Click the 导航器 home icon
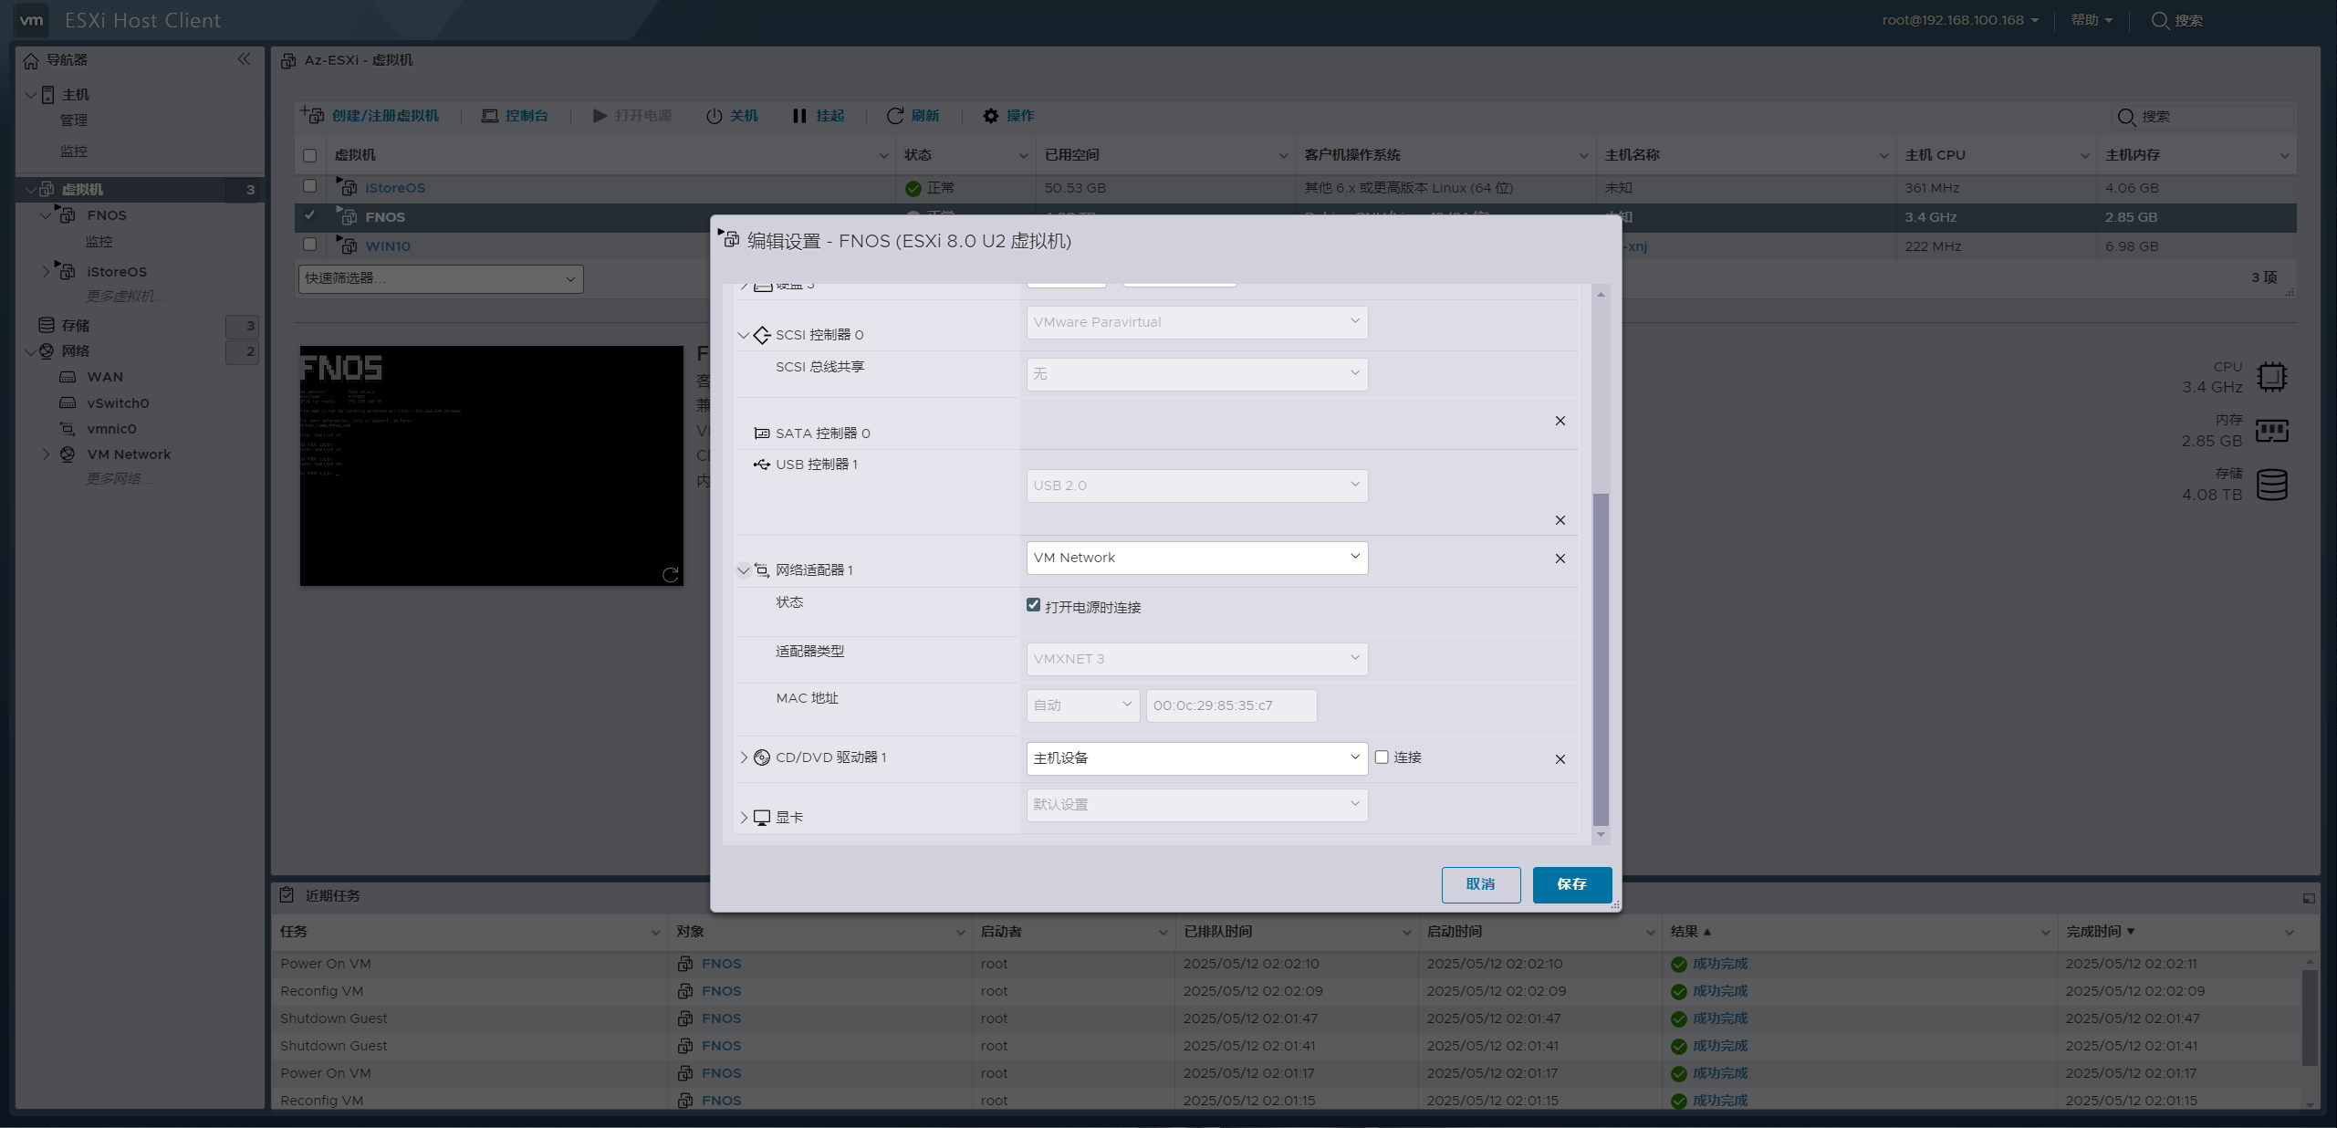 pyautogui.click(x=31, y=60)
